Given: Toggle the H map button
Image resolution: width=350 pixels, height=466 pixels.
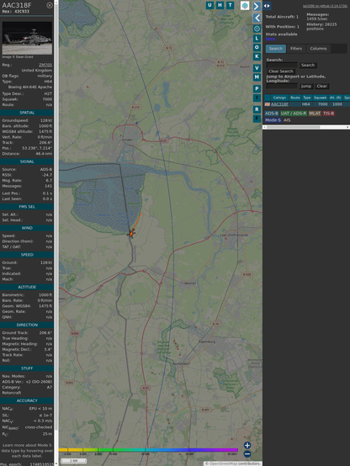Looking at the screenshot, I should (x=220, y=5).
